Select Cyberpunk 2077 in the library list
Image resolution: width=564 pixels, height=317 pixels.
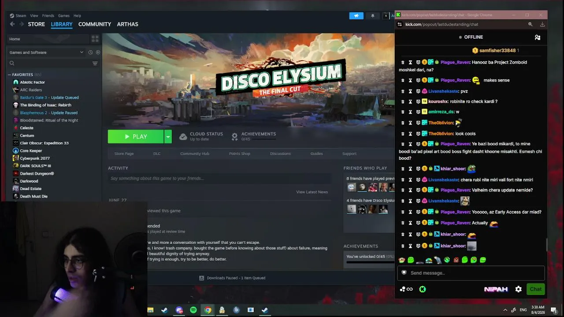coord(35,158)
